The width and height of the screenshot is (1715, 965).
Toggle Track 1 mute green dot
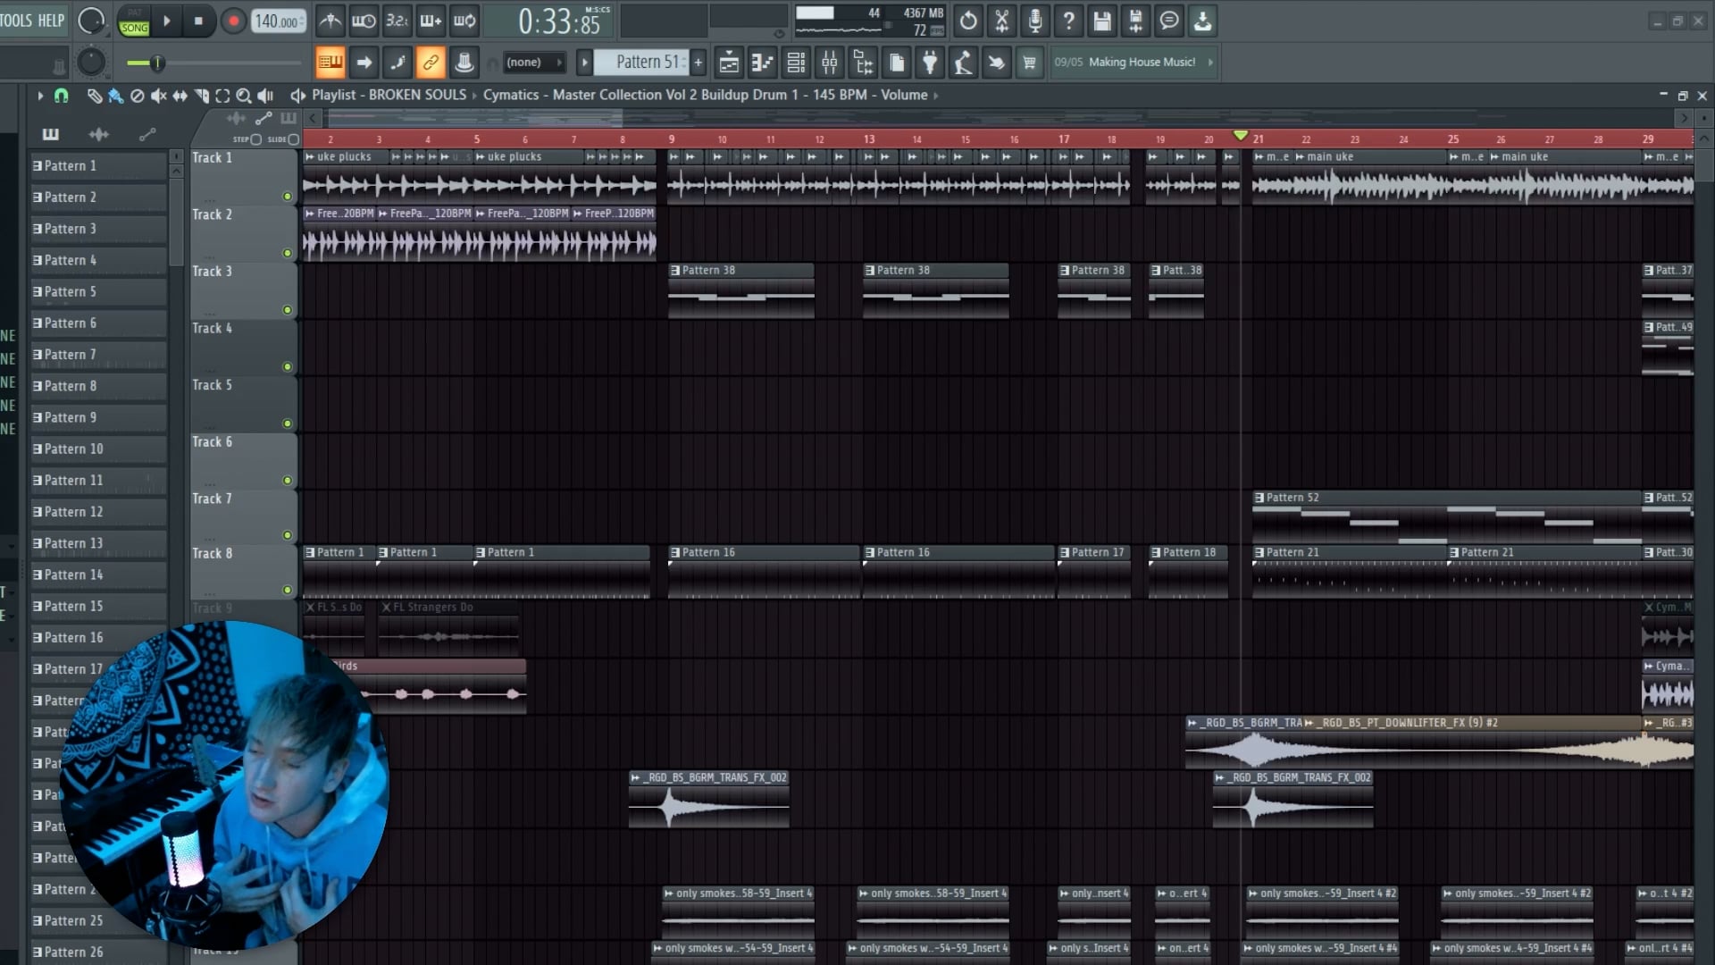288,197
